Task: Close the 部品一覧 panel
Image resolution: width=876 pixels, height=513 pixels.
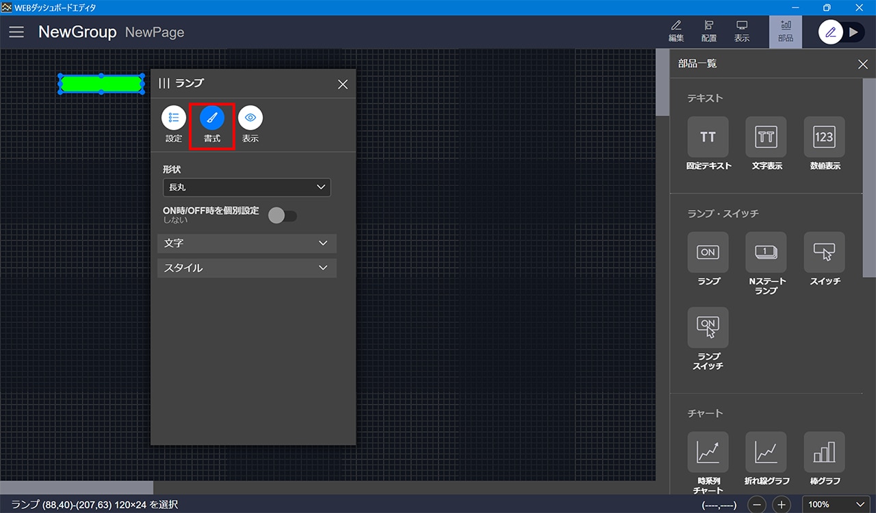Action: (x=862, y=64)
